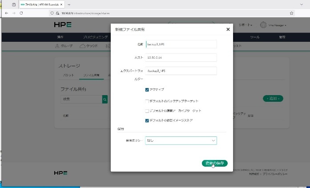The height and width of the screenshot is (188, 310).
Task: Open a new browser tab with plus icon
Action: tap(68, 4)
